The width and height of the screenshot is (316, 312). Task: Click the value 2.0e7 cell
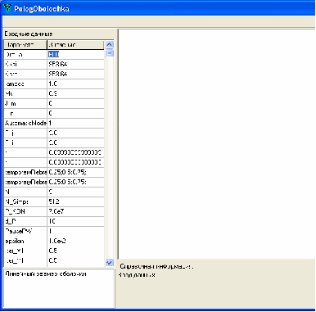(75, 211)
